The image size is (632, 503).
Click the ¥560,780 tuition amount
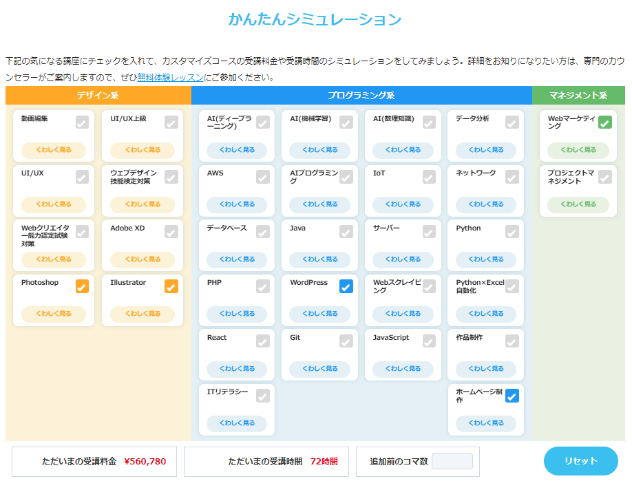[145, 462]
